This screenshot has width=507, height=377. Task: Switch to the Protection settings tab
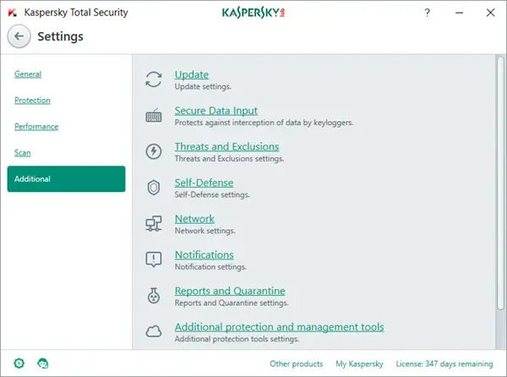pos(32,101)
